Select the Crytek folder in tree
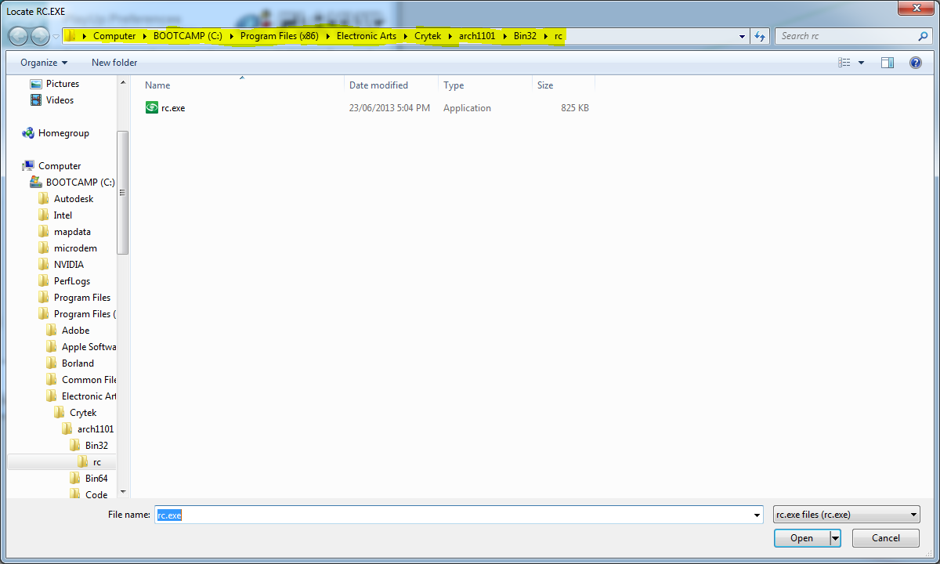940x564 pixels. (x=82, y=413)
